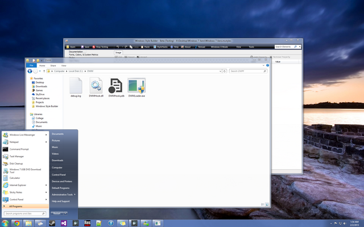This screenshot has height=227, width=364.
Task: Open address bar history dropdown in Explorer
Action: coord(220,71)
